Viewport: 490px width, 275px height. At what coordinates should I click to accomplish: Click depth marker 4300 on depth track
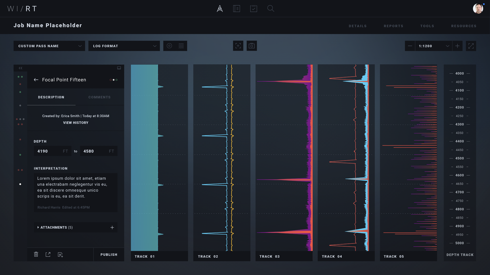(460, 125)
